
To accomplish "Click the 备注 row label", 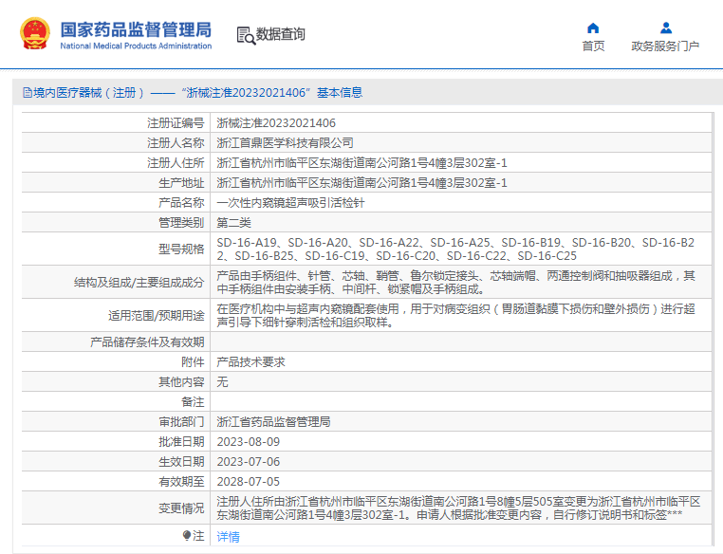I will tap(193, 402).
